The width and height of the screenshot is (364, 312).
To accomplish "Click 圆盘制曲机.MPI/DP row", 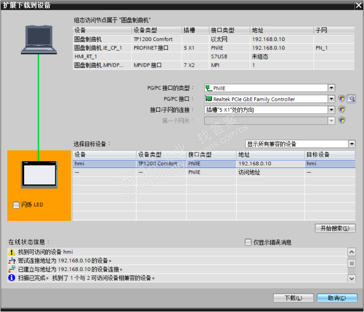I will 213,65.
